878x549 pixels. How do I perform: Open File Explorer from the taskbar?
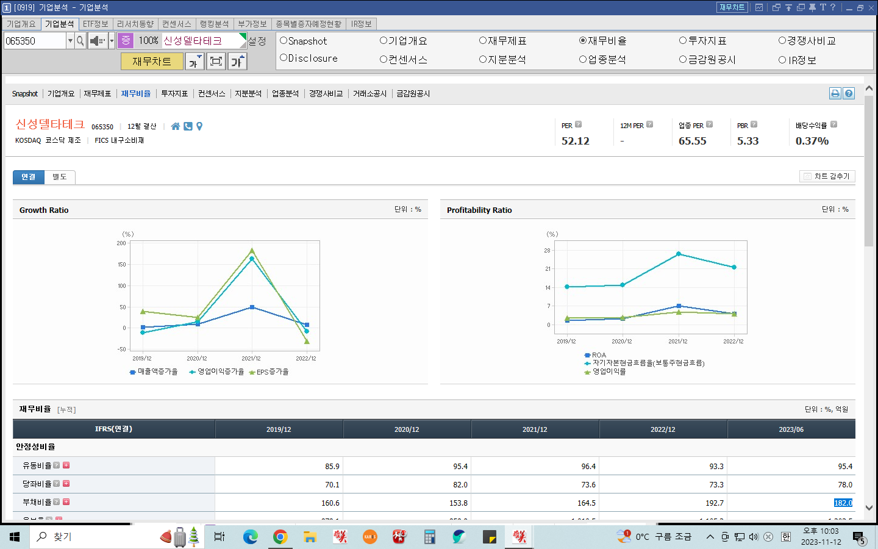(x=310, y=537)
